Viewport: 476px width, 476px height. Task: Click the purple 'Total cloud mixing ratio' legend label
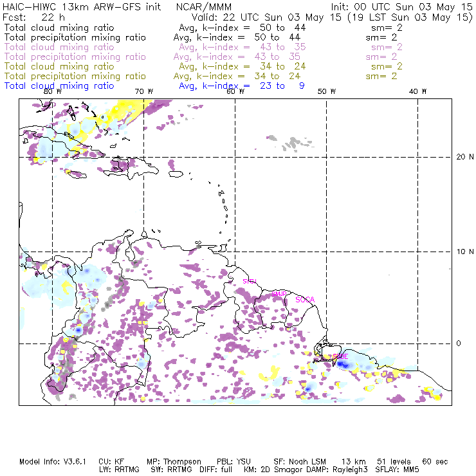[x=59, y=47]
